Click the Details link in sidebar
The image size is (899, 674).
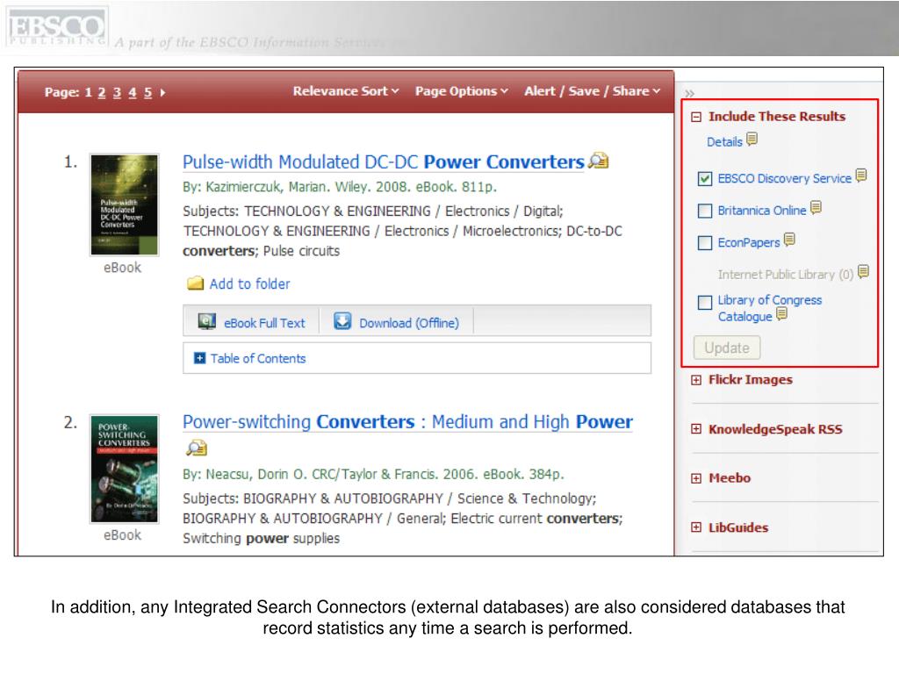(x=724, y=142)
